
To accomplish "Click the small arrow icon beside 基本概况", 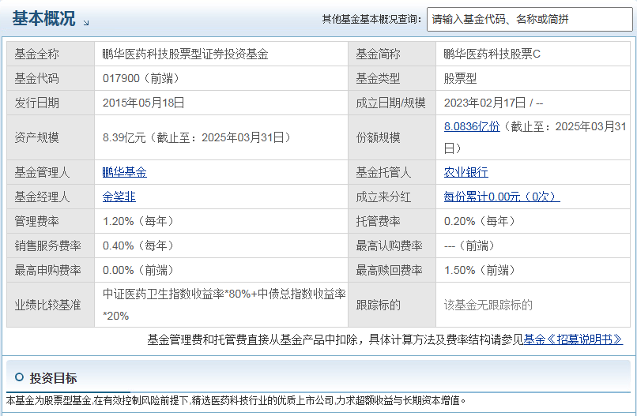I will 86,23.
